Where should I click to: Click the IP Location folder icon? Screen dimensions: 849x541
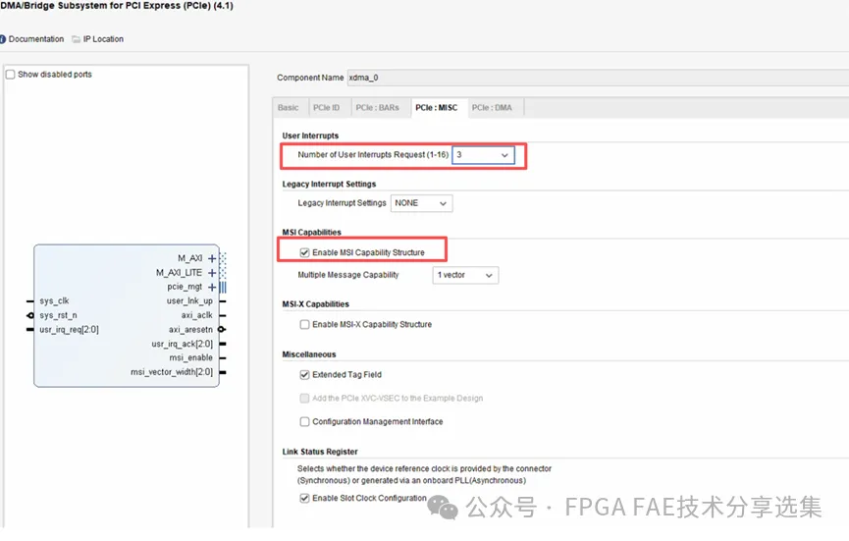76,39
